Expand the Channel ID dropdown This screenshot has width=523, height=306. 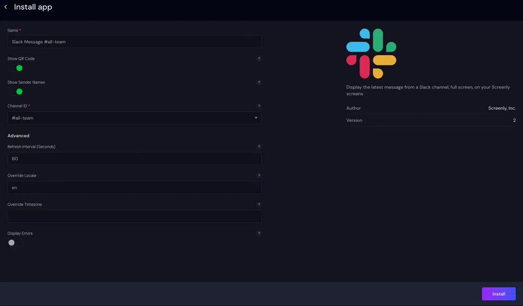point(134,118)
